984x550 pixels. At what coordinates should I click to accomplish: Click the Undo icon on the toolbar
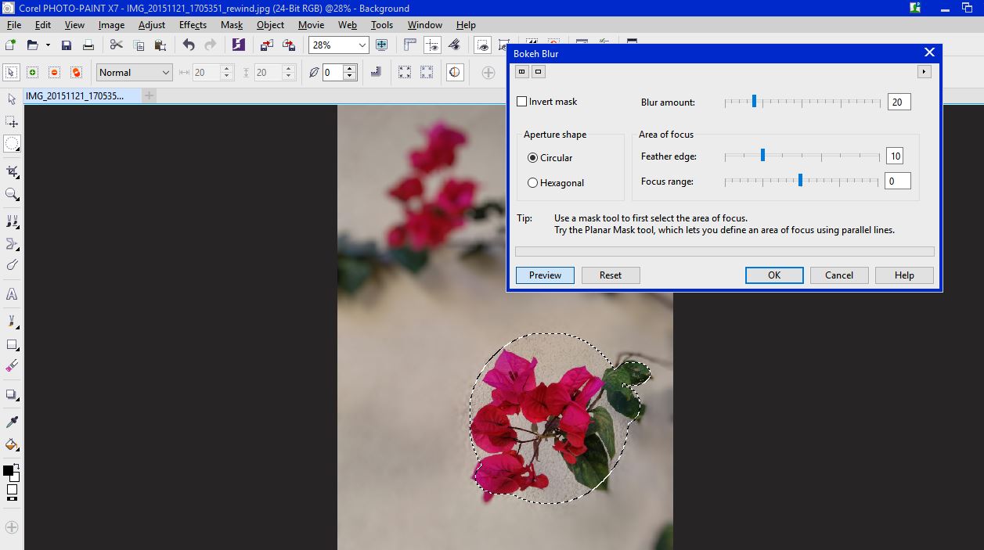click(188, 45)
